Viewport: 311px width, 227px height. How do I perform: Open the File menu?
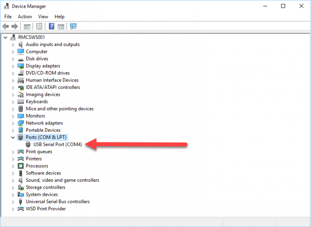(8, 17)
